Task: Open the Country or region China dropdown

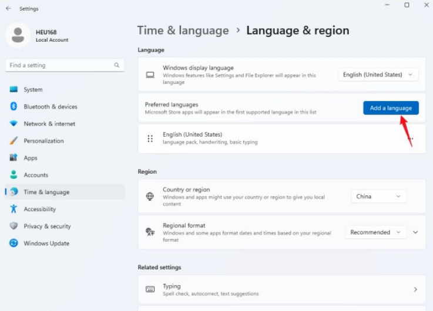Action: (378, 197)
